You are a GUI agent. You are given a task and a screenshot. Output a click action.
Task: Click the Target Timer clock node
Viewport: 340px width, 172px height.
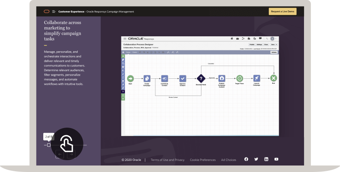(239, 78)
